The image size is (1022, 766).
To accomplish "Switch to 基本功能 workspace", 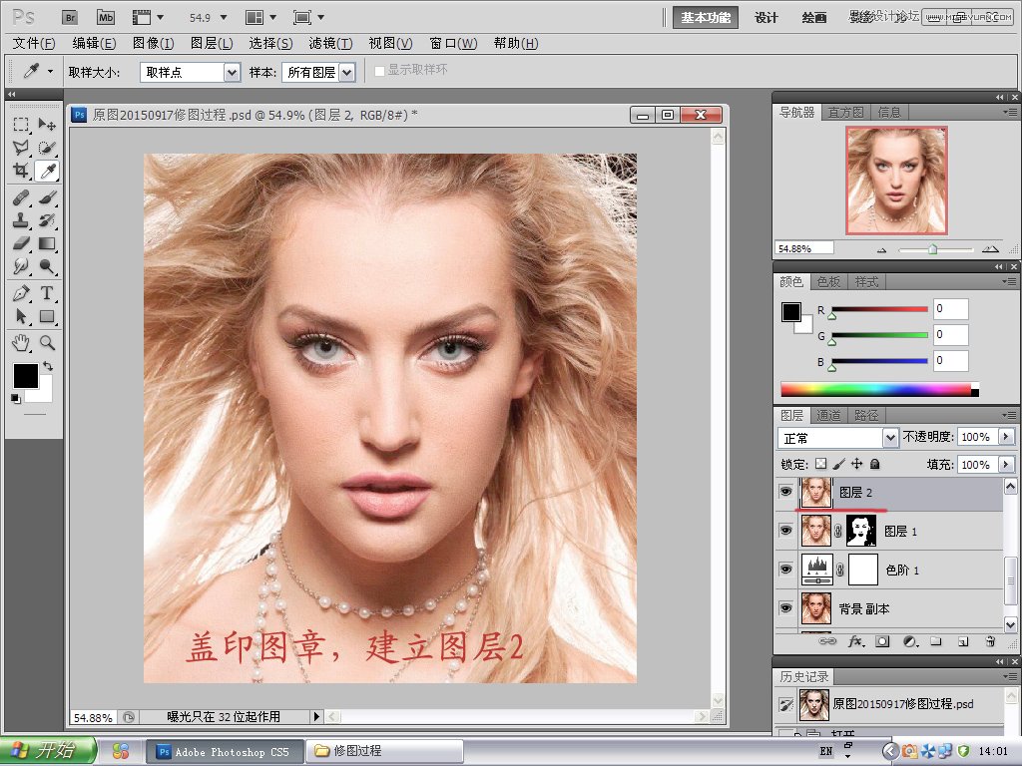I will tap(706, 18).
